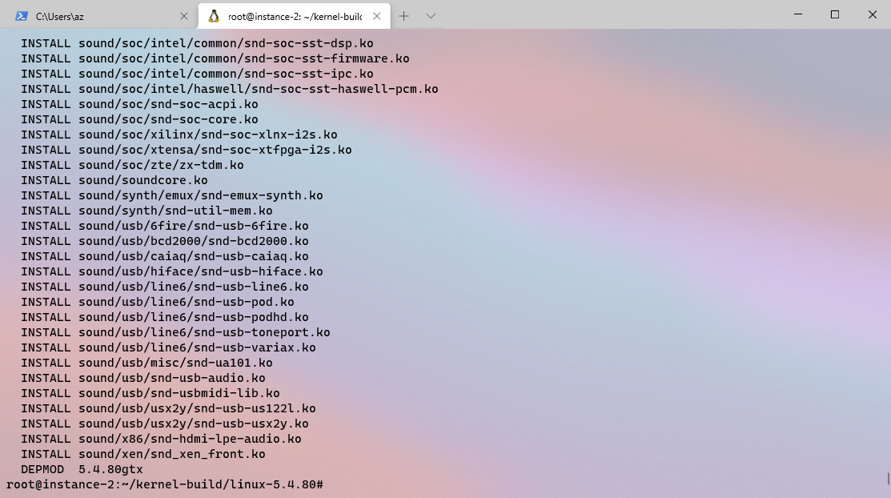Close the C:\Users\az tab
Image resolution: width=891 pixels, height=498 pixels.
(183, 14)
